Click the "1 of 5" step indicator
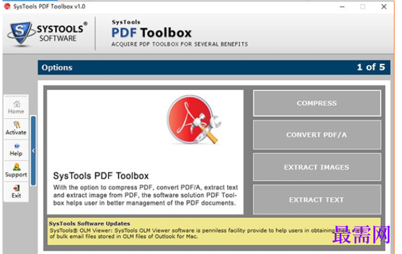The height and width of the screenshot is (254, 402). pos(371,67)
